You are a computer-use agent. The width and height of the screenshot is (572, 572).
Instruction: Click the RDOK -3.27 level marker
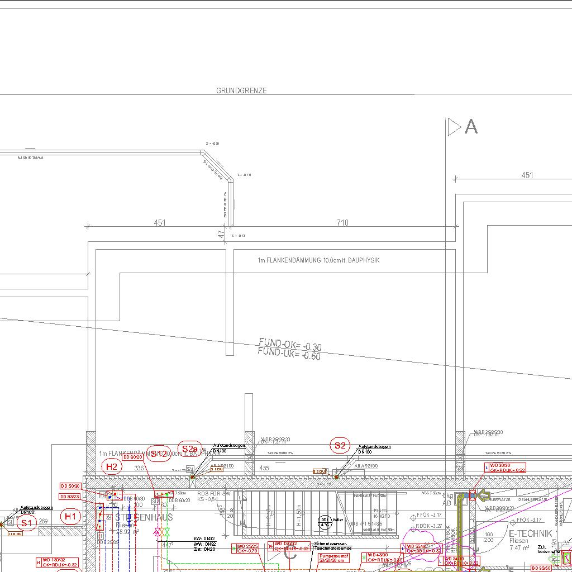(429, 526)
